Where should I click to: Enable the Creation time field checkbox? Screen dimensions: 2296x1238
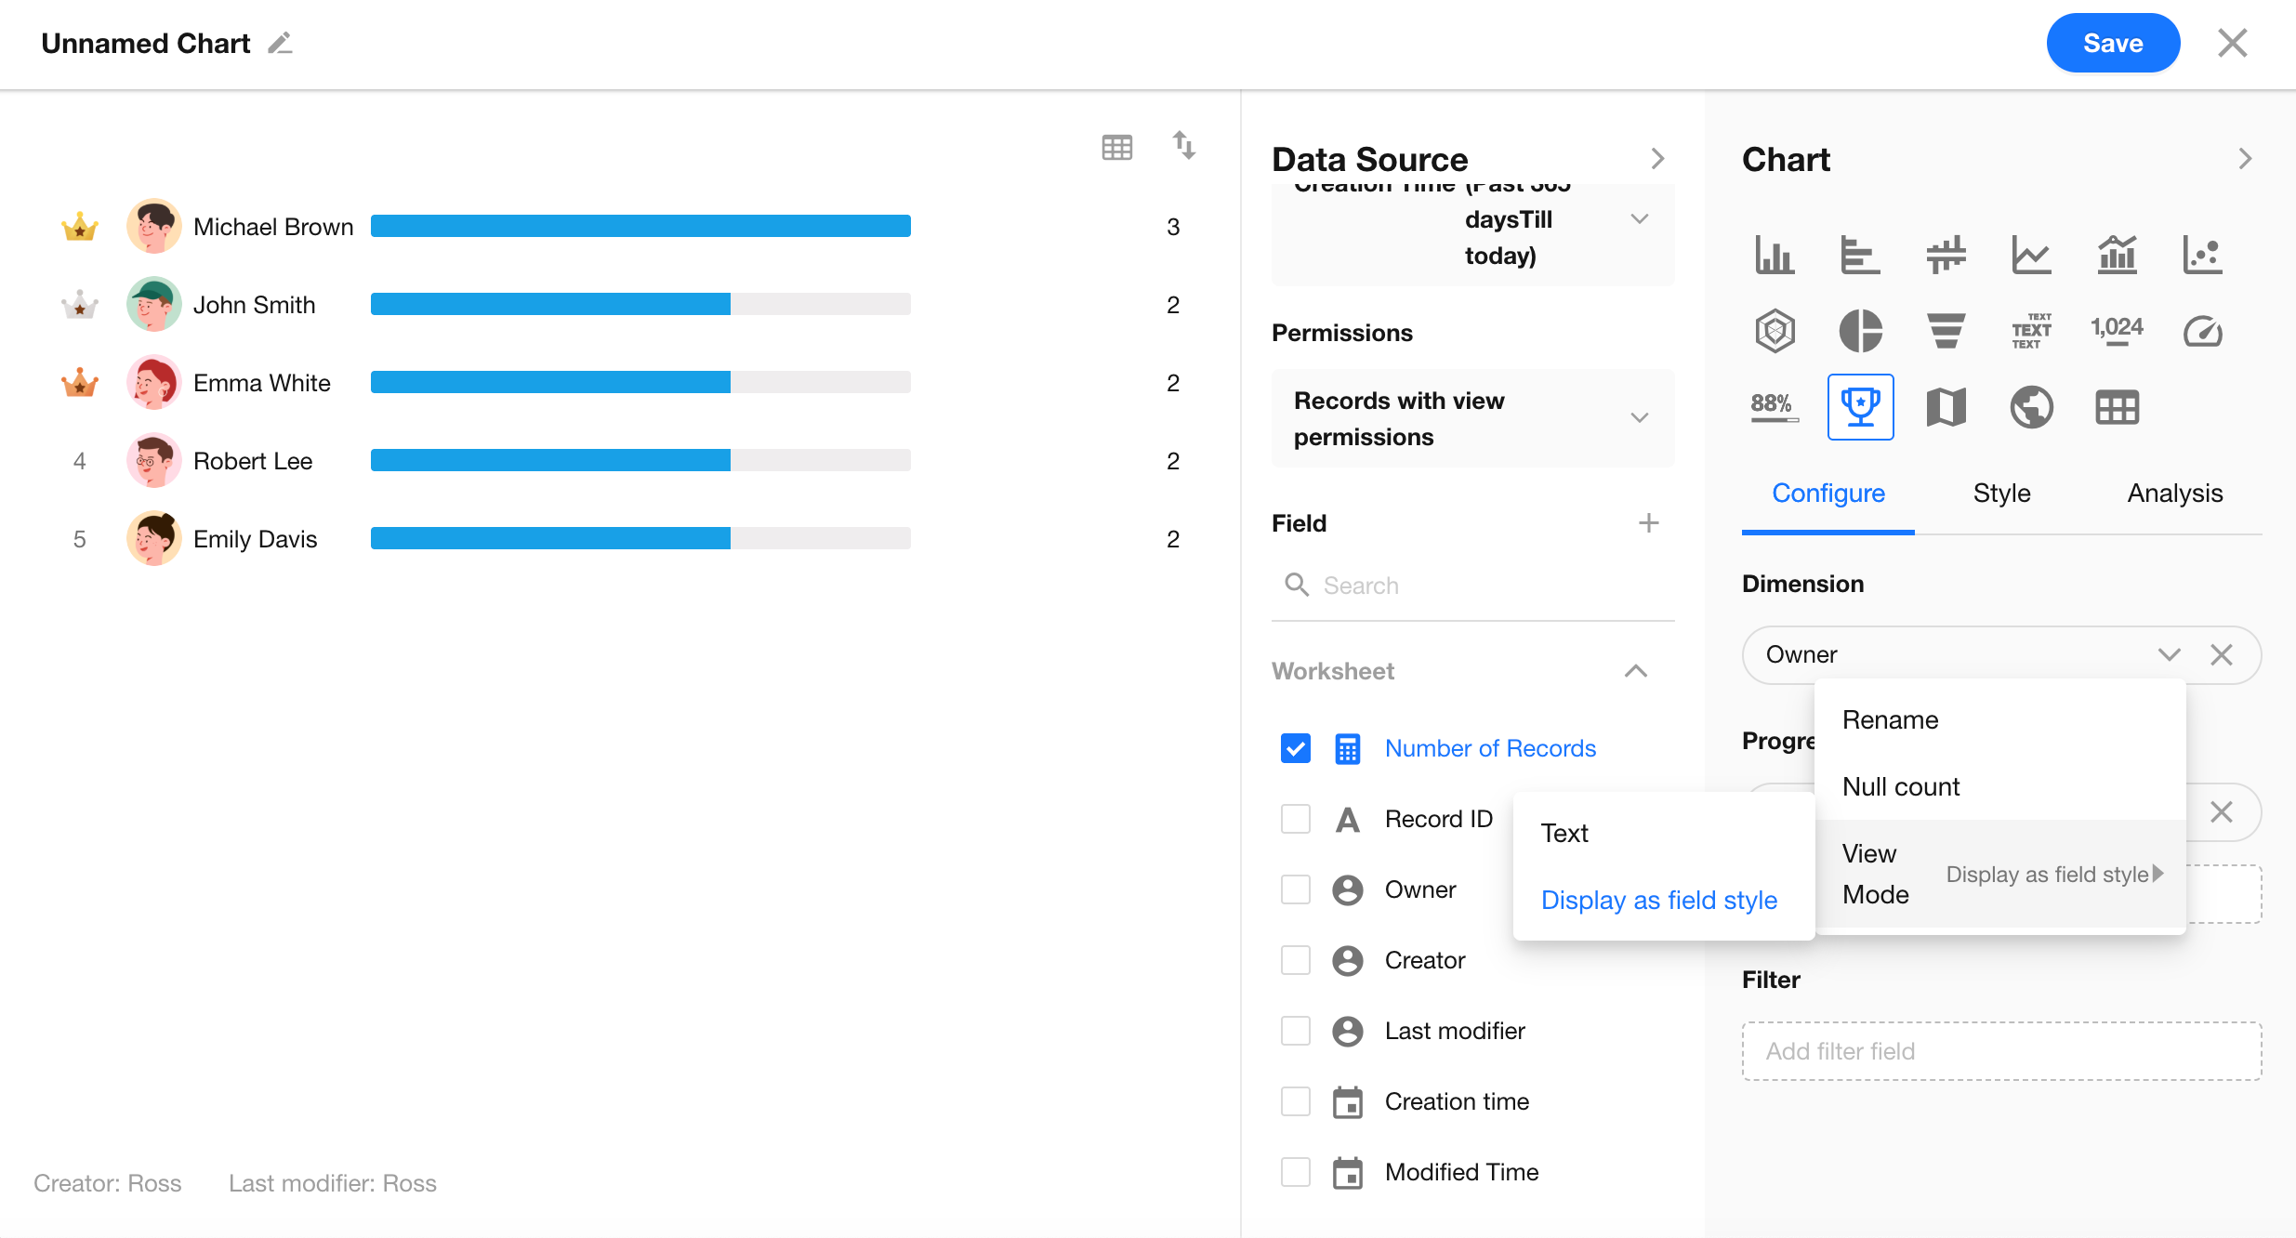1295,1101
